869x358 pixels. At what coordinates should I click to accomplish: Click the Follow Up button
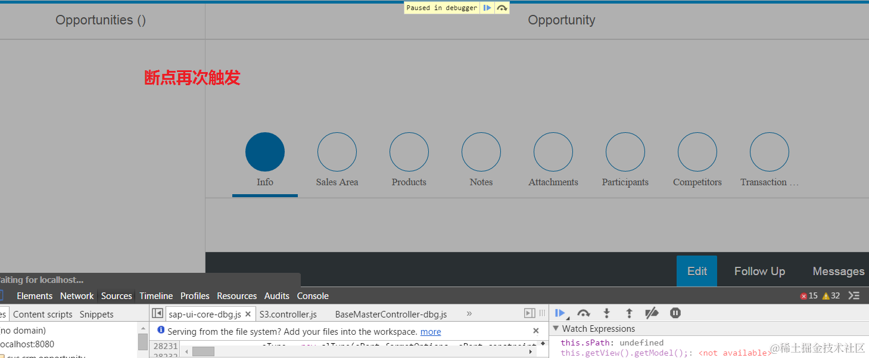(759, 271)
